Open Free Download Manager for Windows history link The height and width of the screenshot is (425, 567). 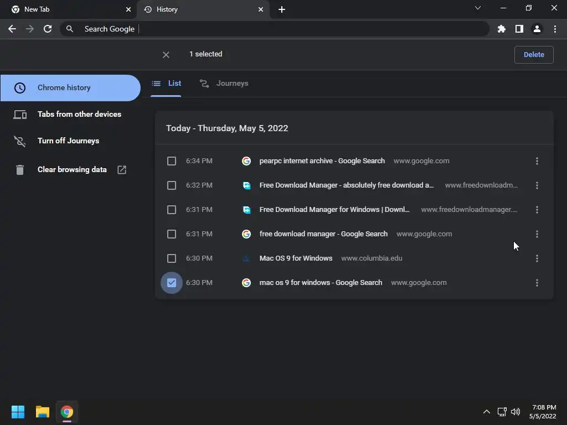(x=334, y=210)
